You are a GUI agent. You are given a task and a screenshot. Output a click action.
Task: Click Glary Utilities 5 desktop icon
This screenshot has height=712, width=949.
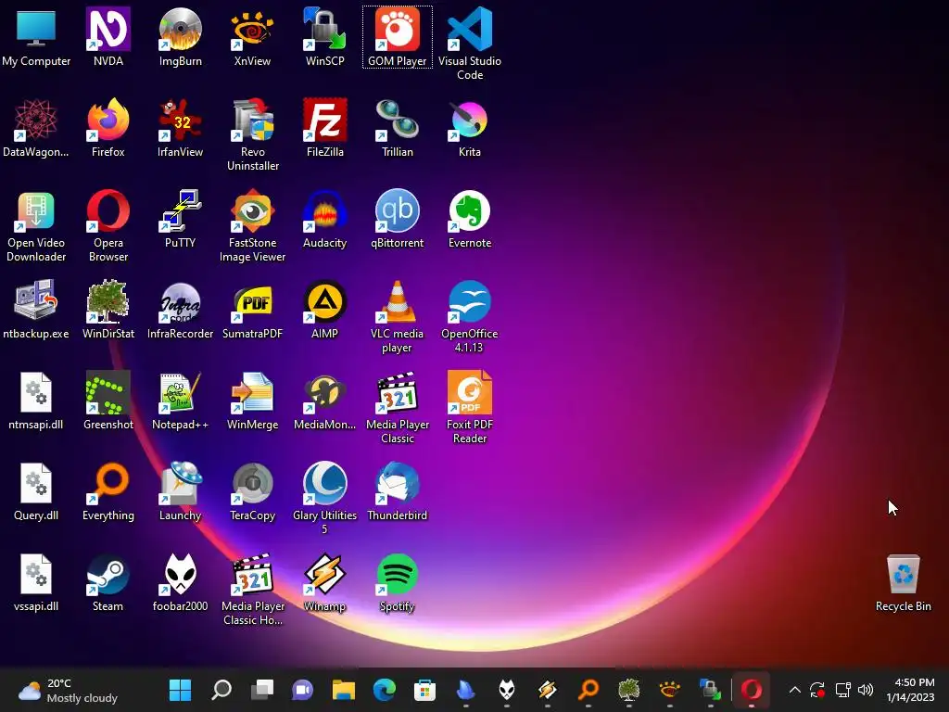pos(325,498)
